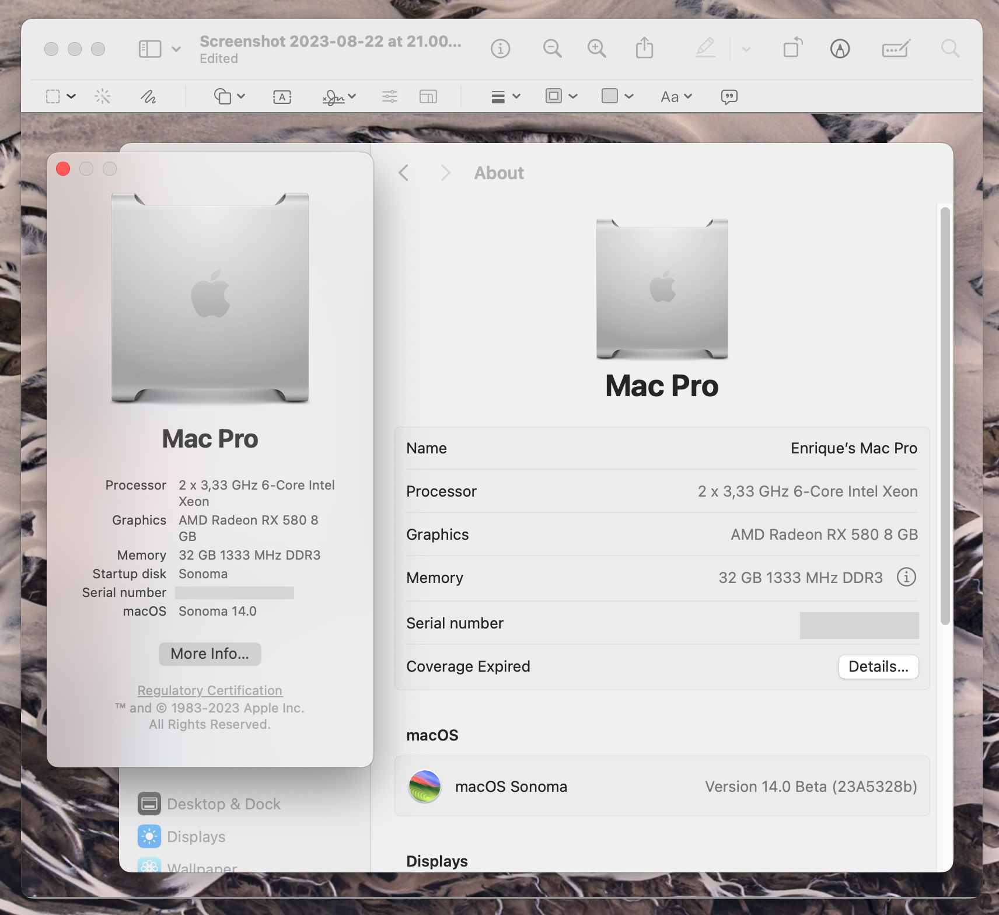Zoom in on the screenshot image
Screen dimensions: 999x915
[x=596, y=49]
